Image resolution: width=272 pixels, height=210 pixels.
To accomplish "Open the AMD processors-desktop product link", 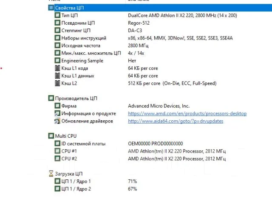I will point(187,114).
